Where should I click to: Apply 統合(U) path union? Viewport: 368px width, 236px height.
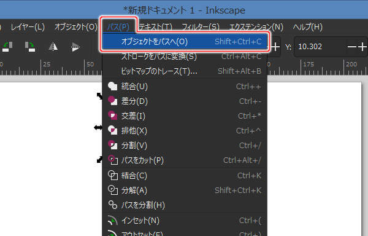185,87
